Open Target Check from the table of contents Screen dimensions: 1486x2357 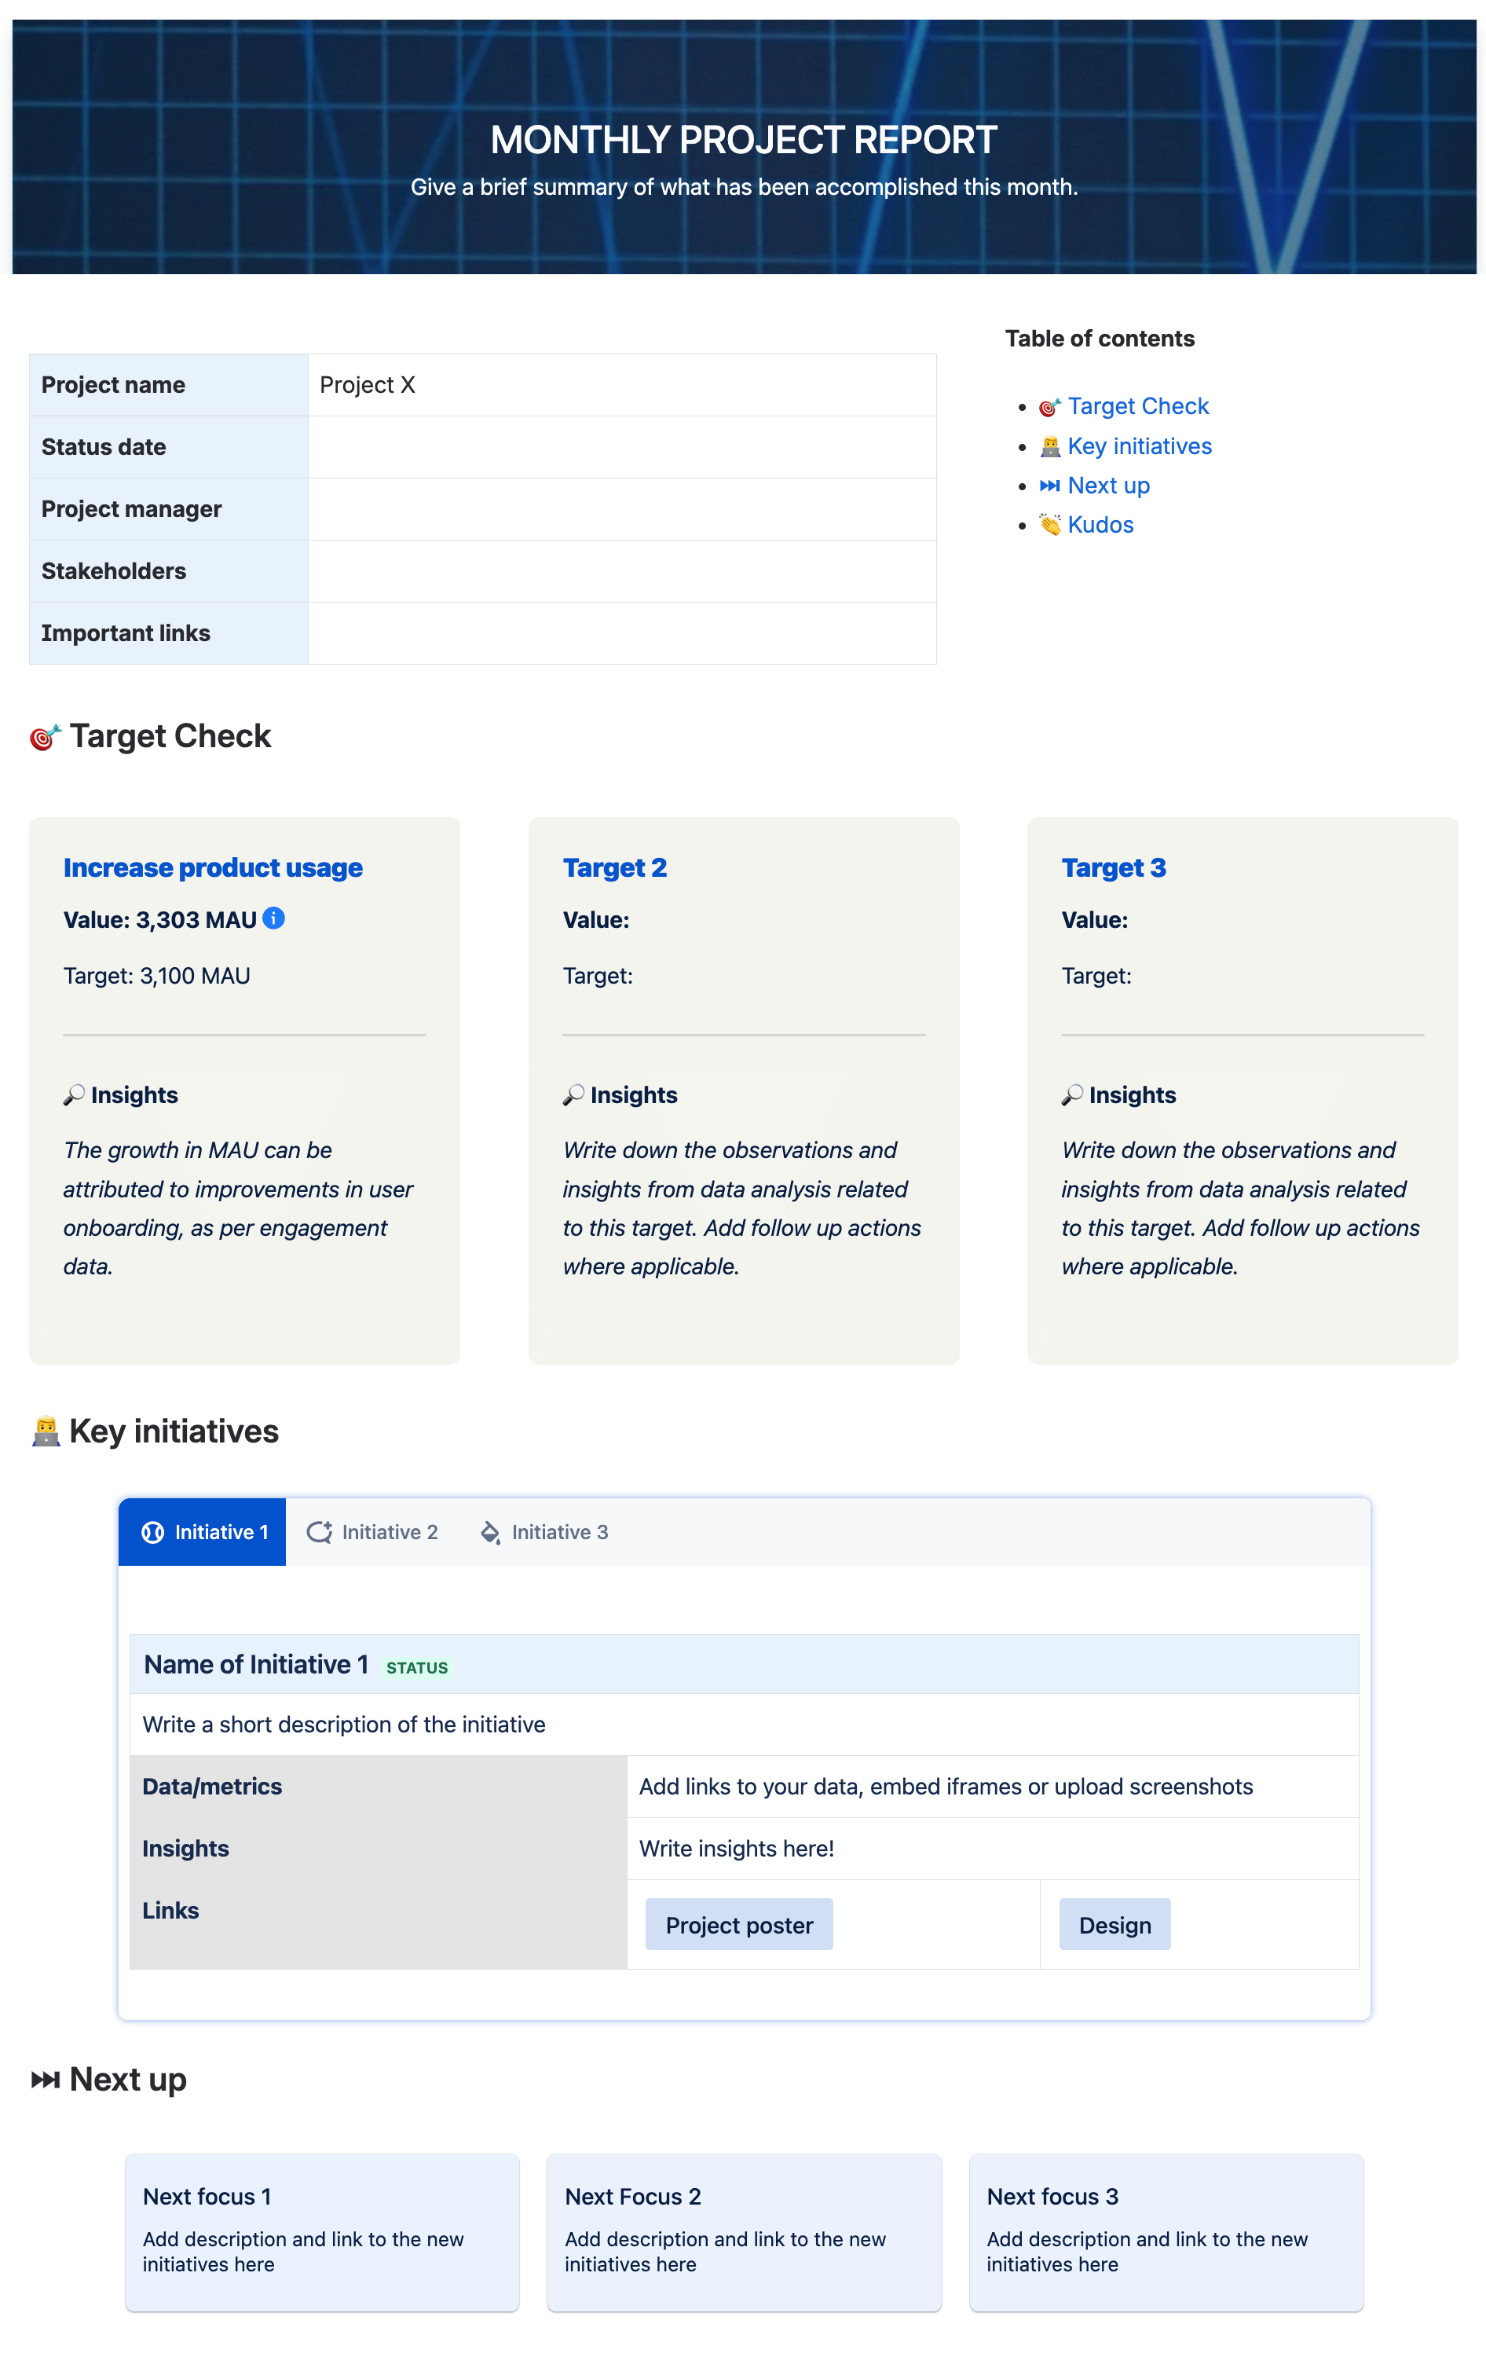tap(1139, 406)
